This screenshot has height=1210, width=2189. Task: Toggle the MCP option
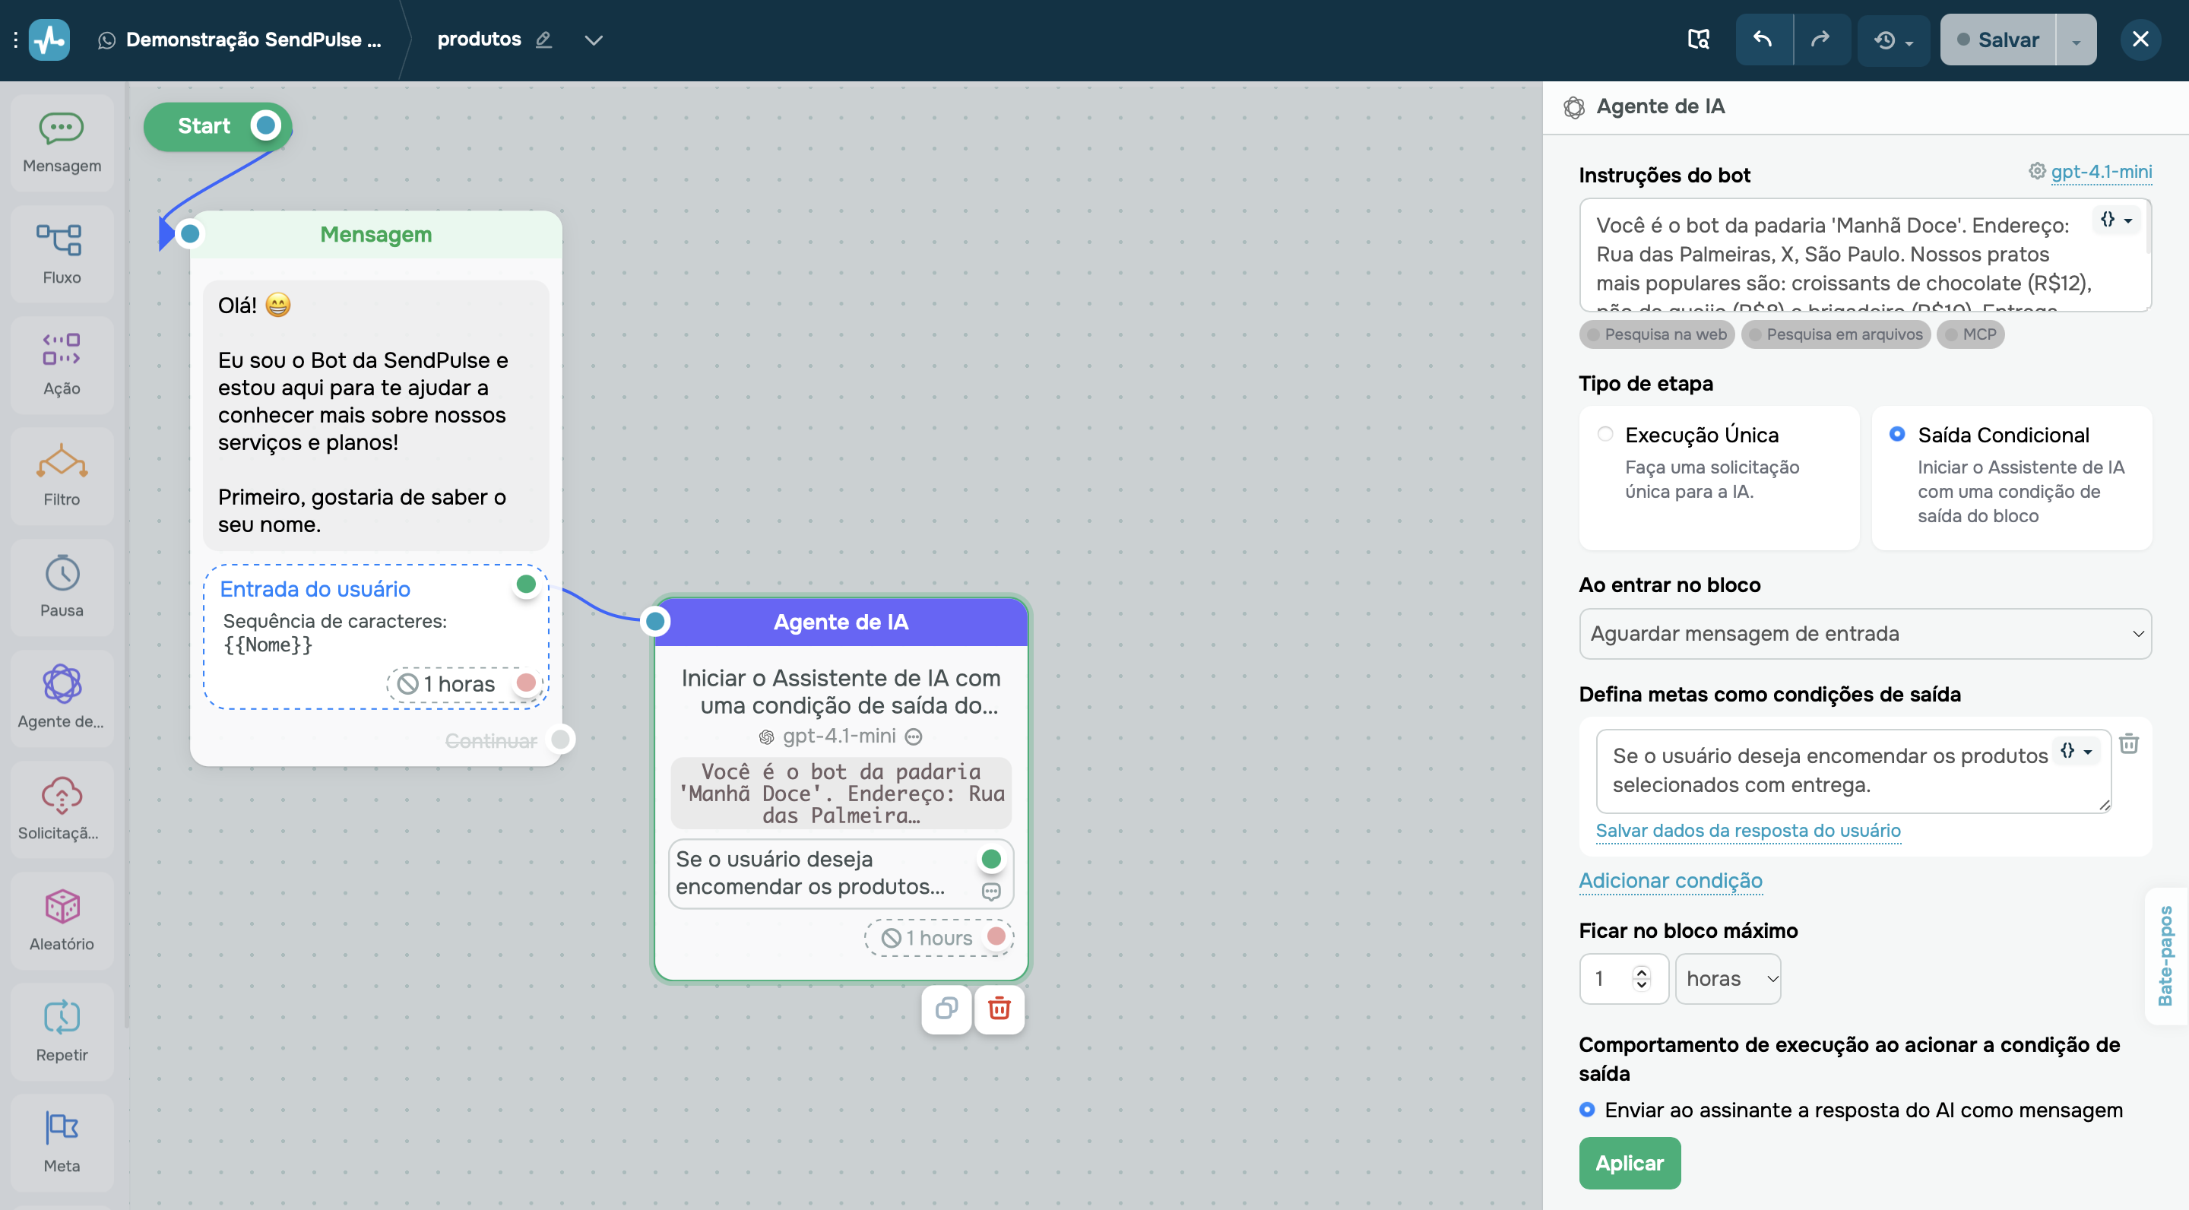pyautogui.click(x=1970, y=334)
